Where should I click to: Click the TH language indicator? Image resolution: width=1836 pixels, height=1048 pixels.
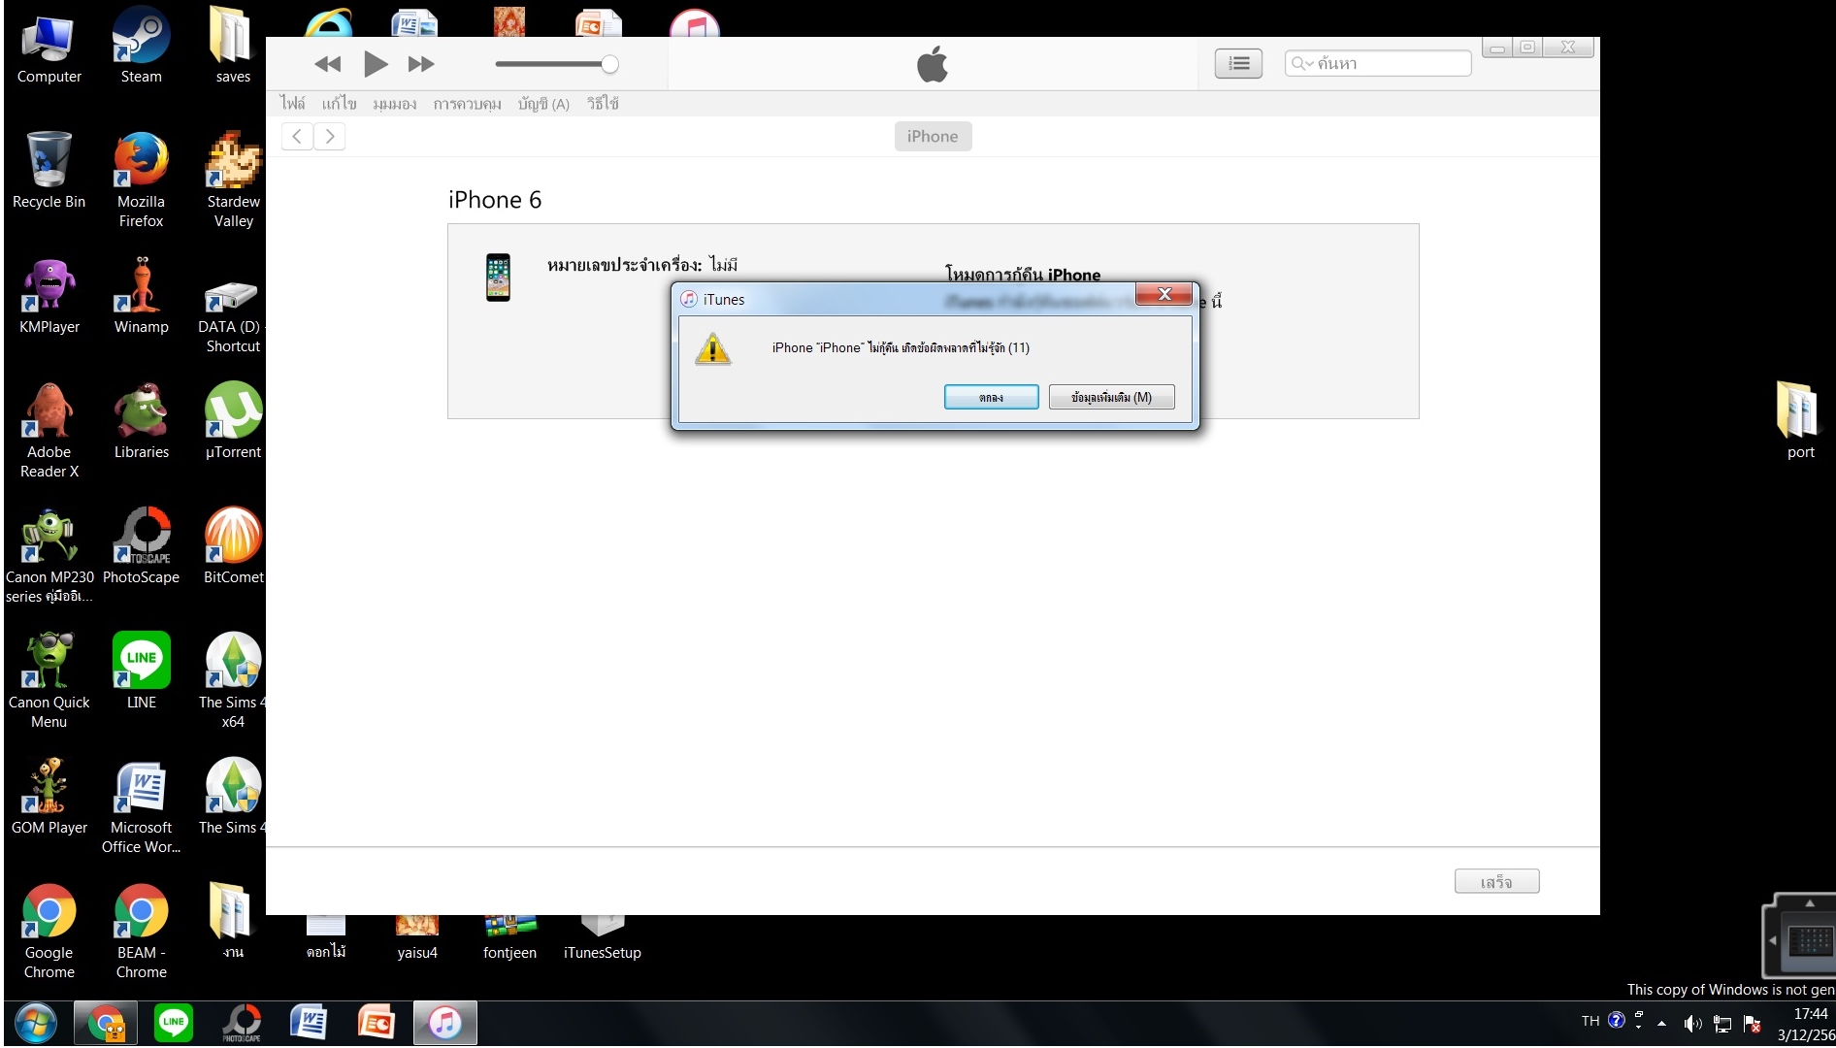1590,1021
